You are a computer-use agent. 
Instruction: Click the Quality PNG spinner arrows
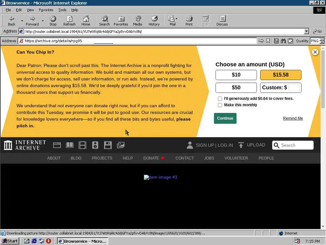click(x=322, y=41)
